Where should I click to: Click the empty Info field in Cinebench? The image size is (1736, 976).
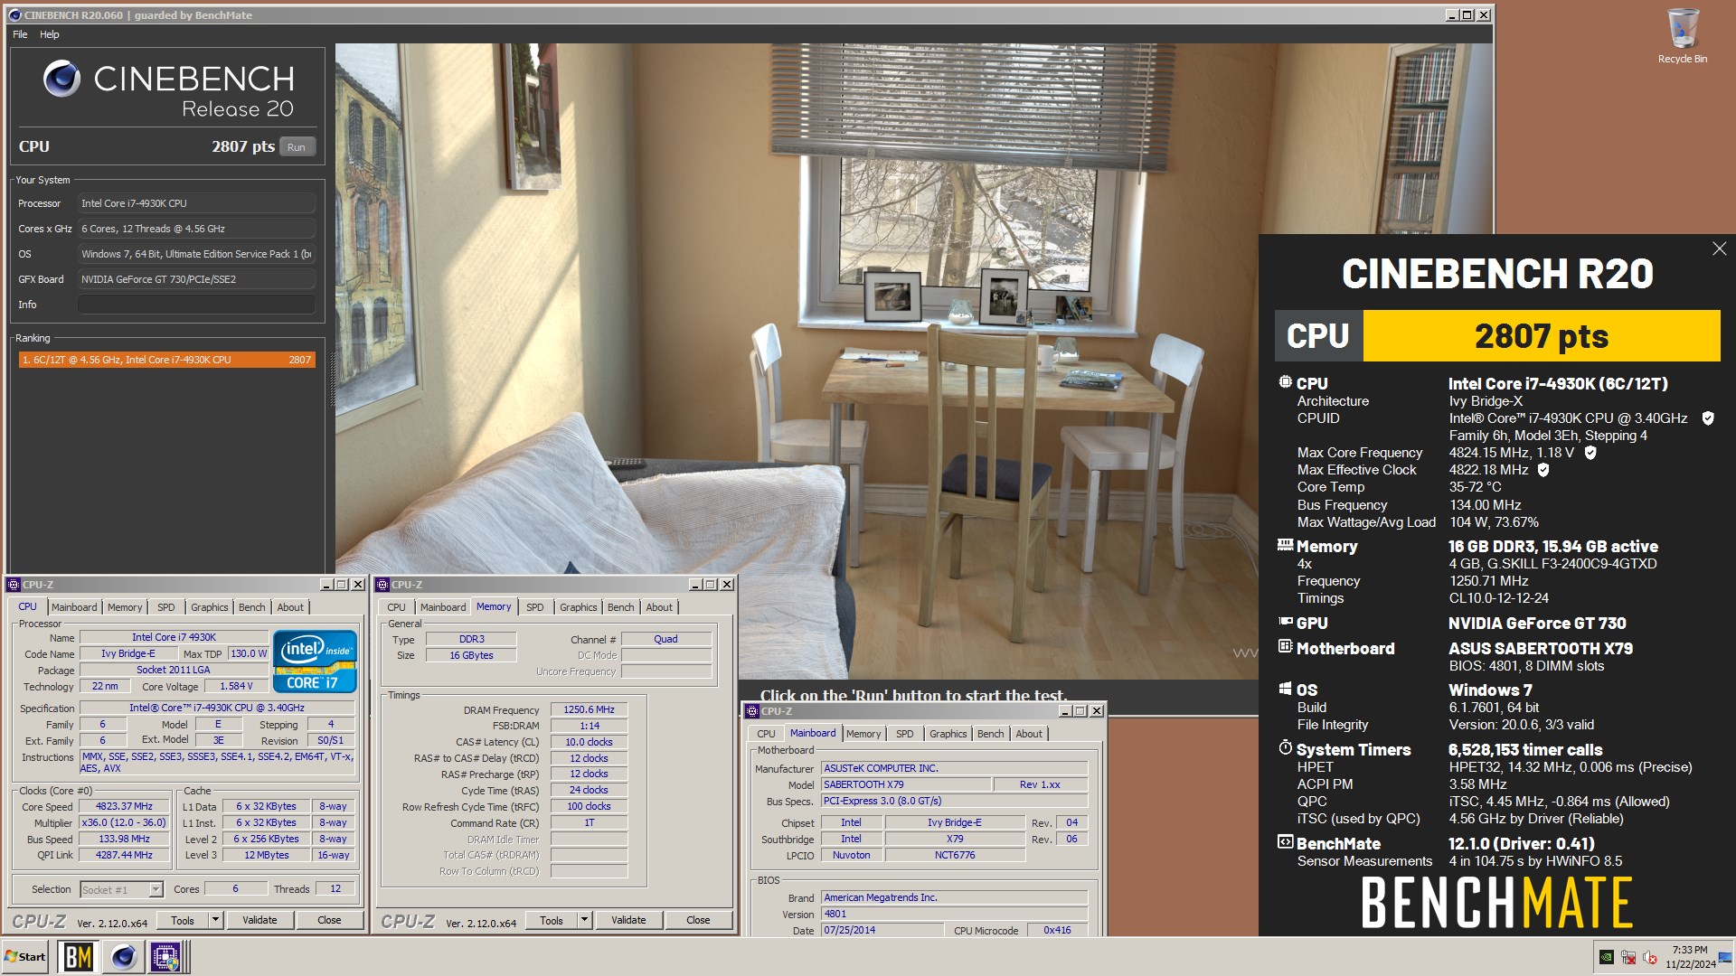click(196, 305)
